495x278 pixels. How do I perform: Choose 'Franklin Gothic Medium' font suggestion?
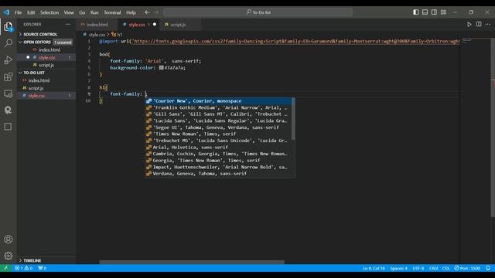(218, 107)
